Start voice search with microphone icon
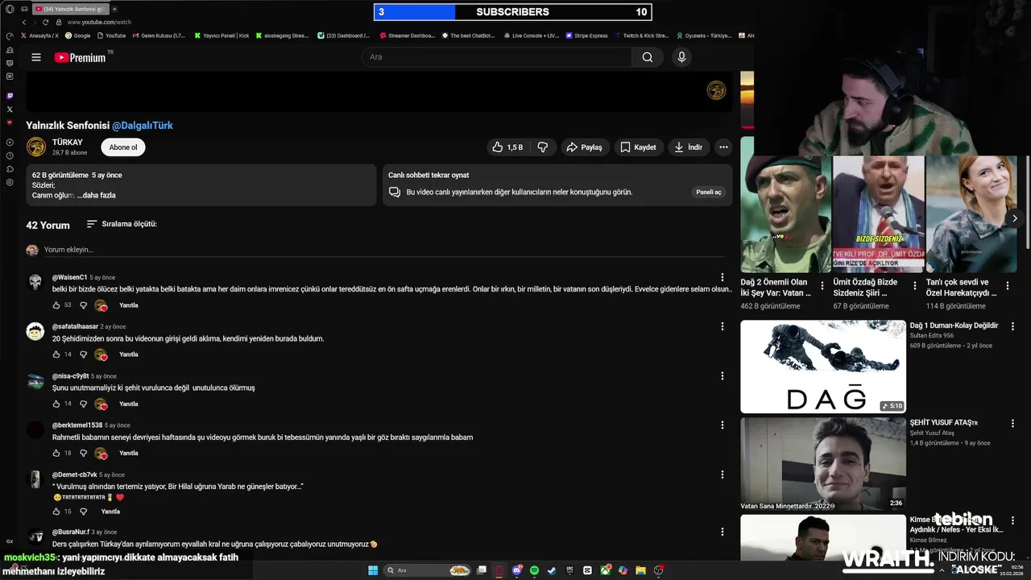This screenshot has height=580, width=1031. [x=681, y=57]
